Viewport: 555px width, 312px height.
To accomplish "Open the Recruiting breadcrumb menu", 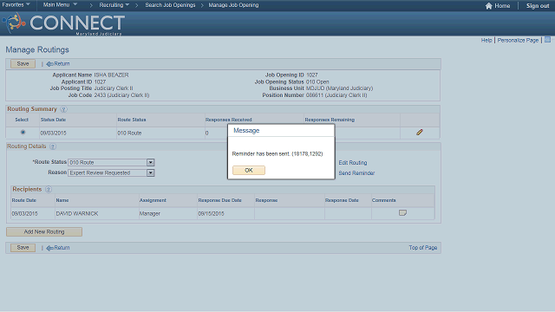I will tap(114, 5).
